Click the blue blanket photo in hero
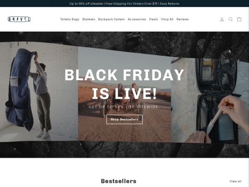Screen dimensions: 249x187 point(39,91)
